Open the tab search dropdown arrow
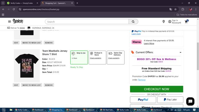 click(x=3, y=3)
